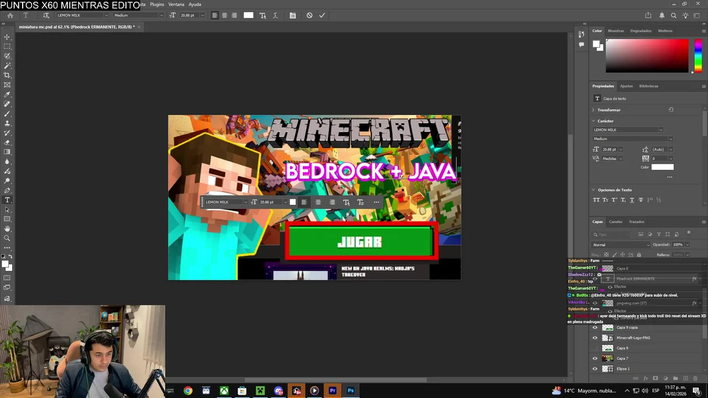Open font style Medium dropdown in options bar
This screenshot has height=398, width=708.
pyautogui.click(x=161, y=15)
